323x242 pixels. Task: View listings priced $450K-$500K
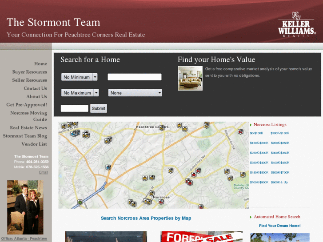259,172
